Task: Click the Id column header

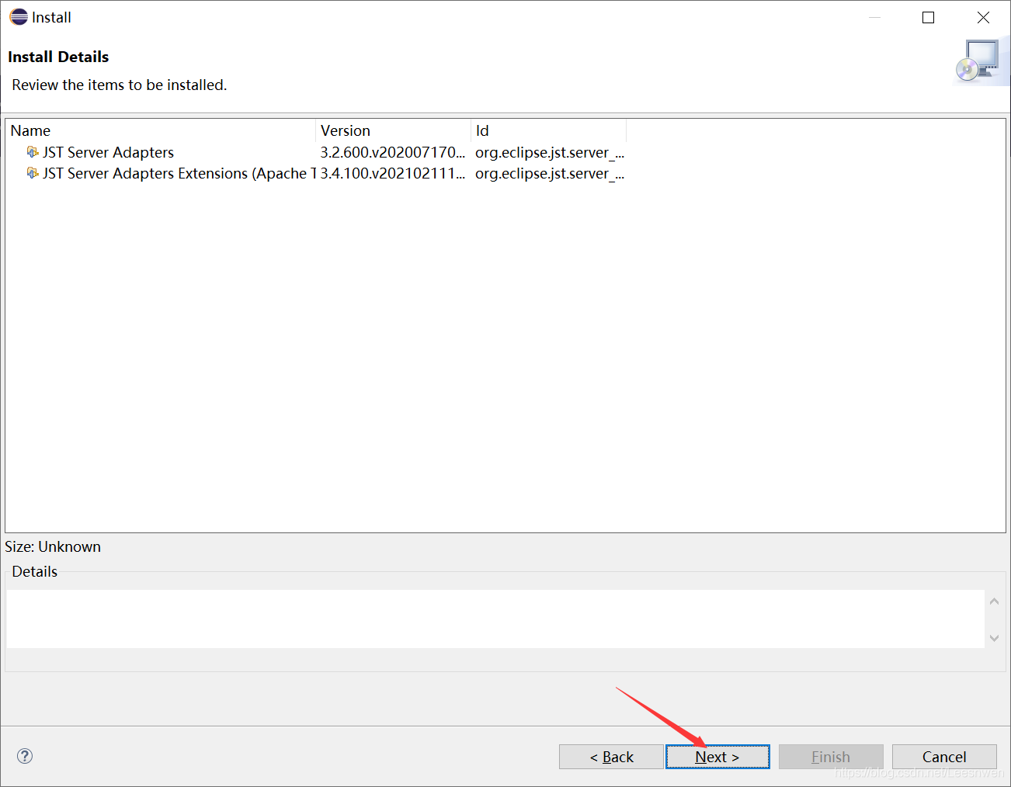Action: pos(549,130)
